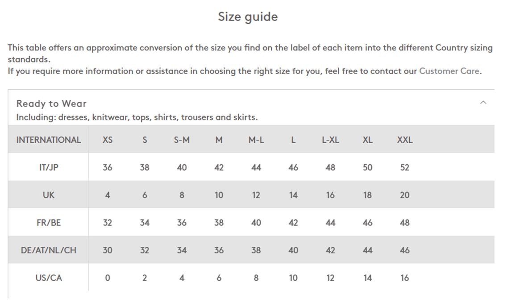507x306 pixels.
Task: Click the XS column header
Action: pos(108,140)
